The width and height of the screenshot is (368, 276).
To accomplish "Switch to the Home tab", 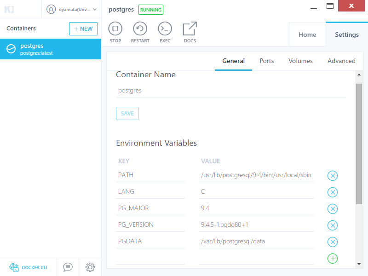I will click(307, 34).
